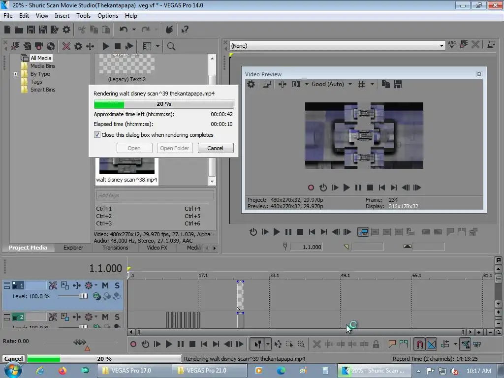The width and height of the screenshot is (504, 378).
Task: Open the Insert menu
Action: click(62, 16)
